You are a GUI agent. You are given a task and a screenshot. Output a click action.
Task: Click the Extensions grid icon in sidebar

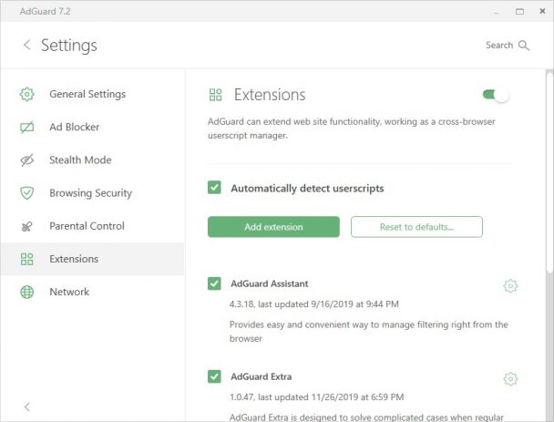[x=26, y=259]
